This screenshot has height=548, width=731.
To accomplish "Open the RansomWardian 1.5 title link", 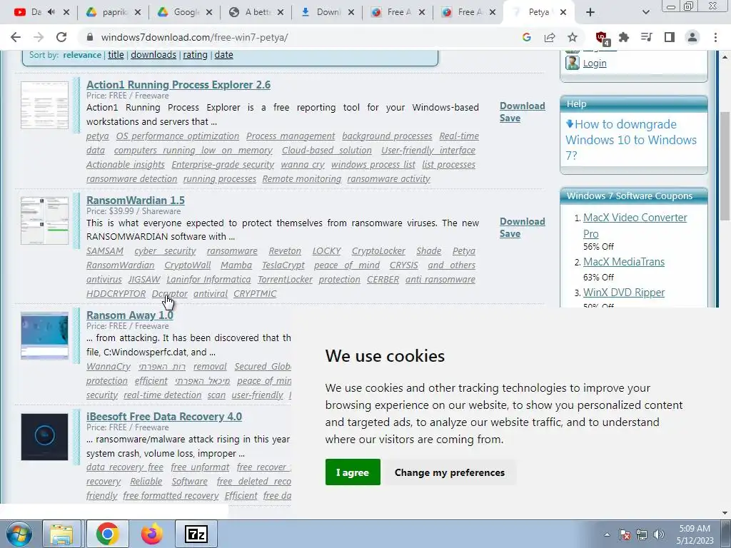I will coord(135,201).
